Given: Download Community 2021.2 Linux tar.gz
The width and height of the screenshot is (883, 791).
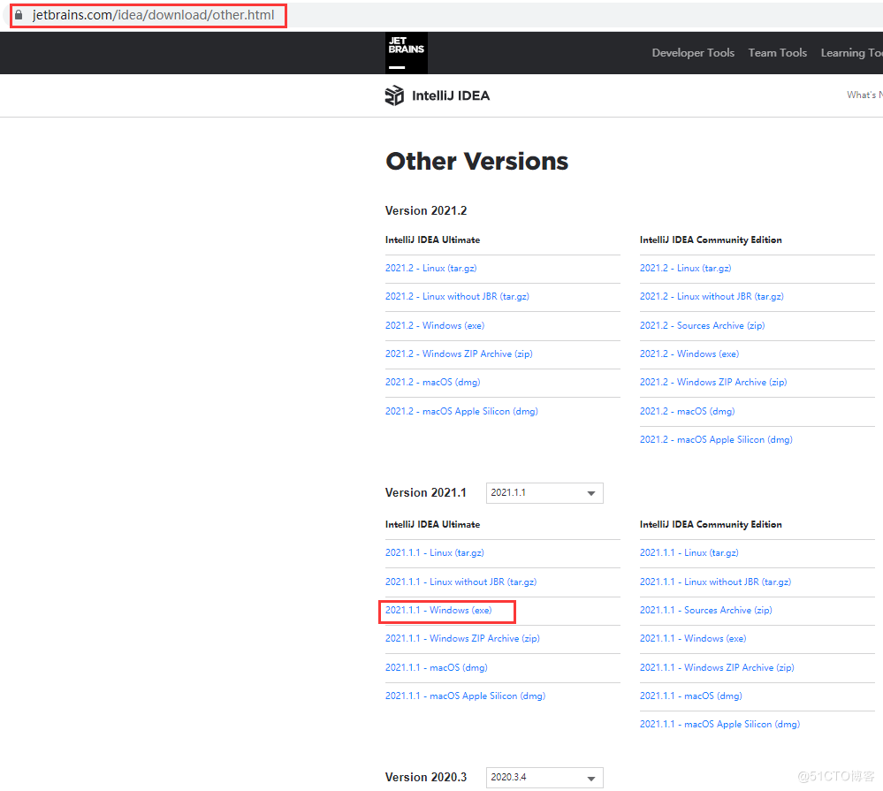Looking at the screenshot, I should [685, 268].
